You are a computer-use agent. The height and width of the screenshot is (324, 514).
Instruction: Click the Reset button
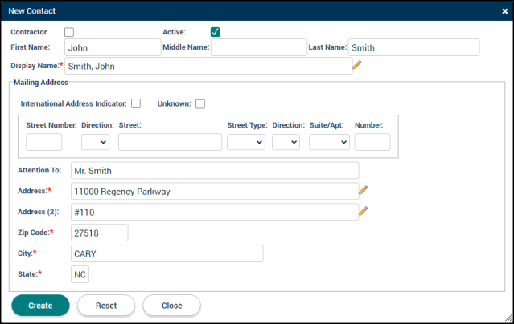(x=106, y=306)
